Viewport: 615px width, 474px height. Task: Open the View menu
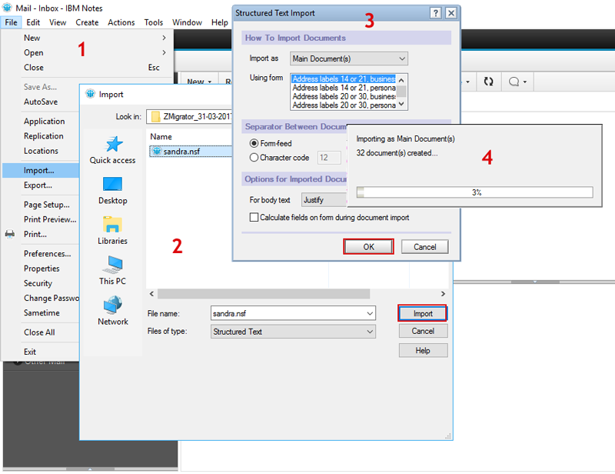58,22
